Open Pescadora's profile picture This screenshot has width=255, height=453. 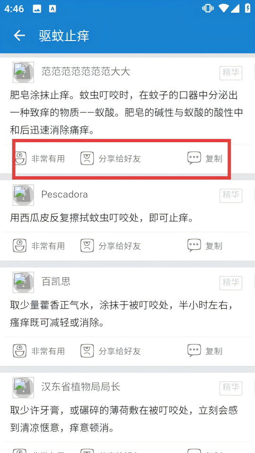point(23,195)
